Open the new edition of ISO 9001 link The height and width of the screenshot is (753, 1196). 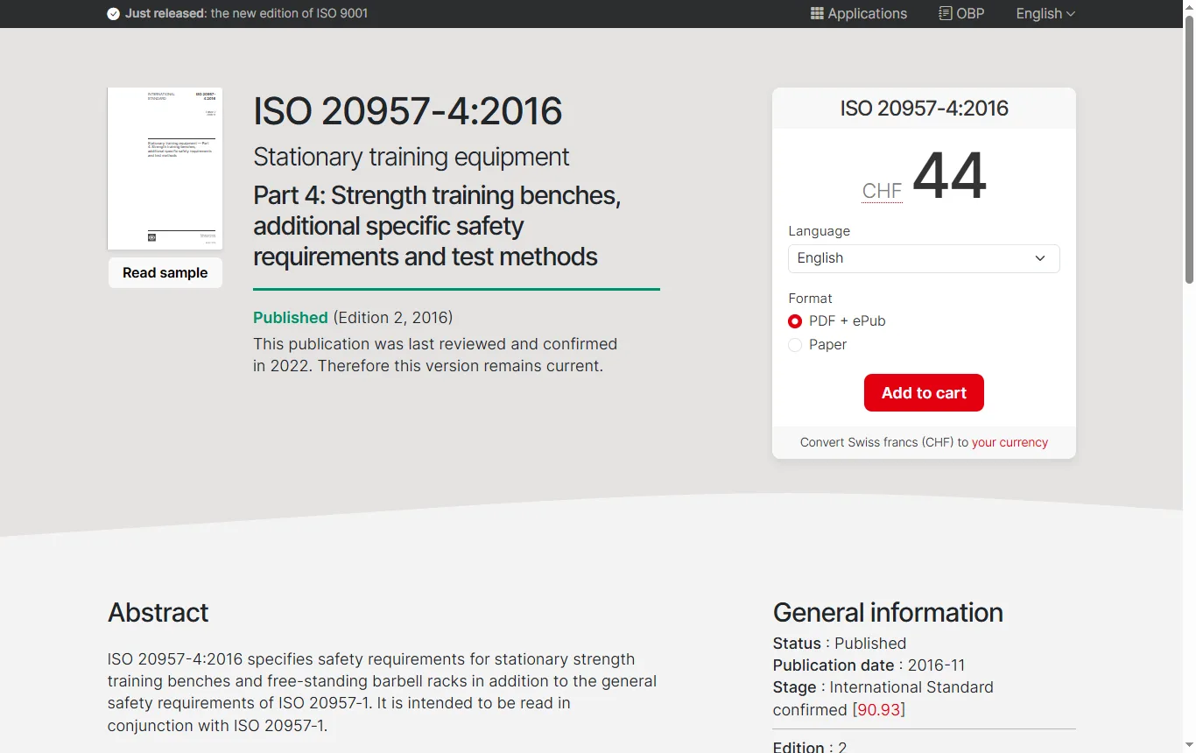coord(289,14)
